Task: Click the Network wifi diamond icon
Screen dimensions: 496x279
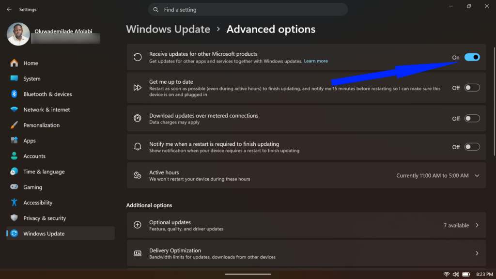Action: [x=14, y=109]
